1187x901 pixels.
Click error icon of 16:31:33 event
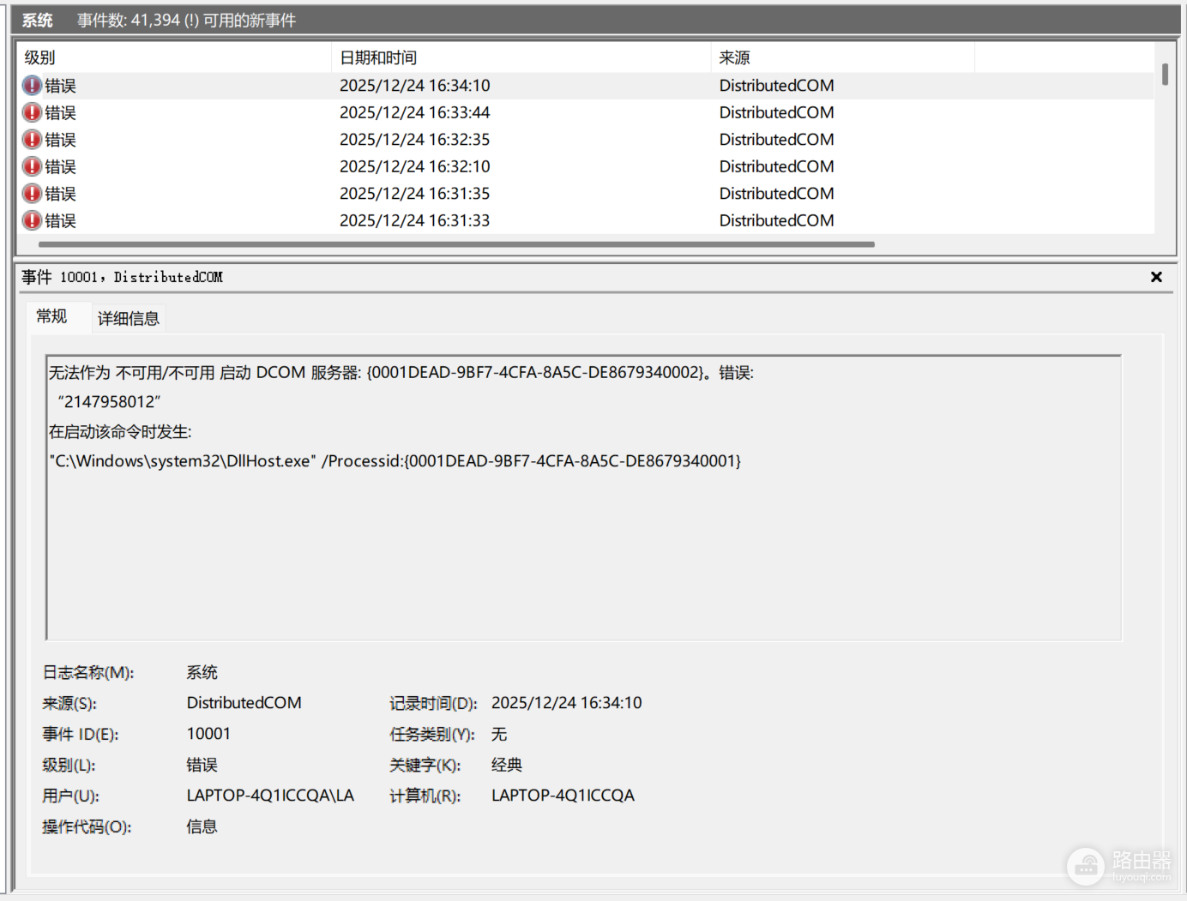tap(32, 220)
